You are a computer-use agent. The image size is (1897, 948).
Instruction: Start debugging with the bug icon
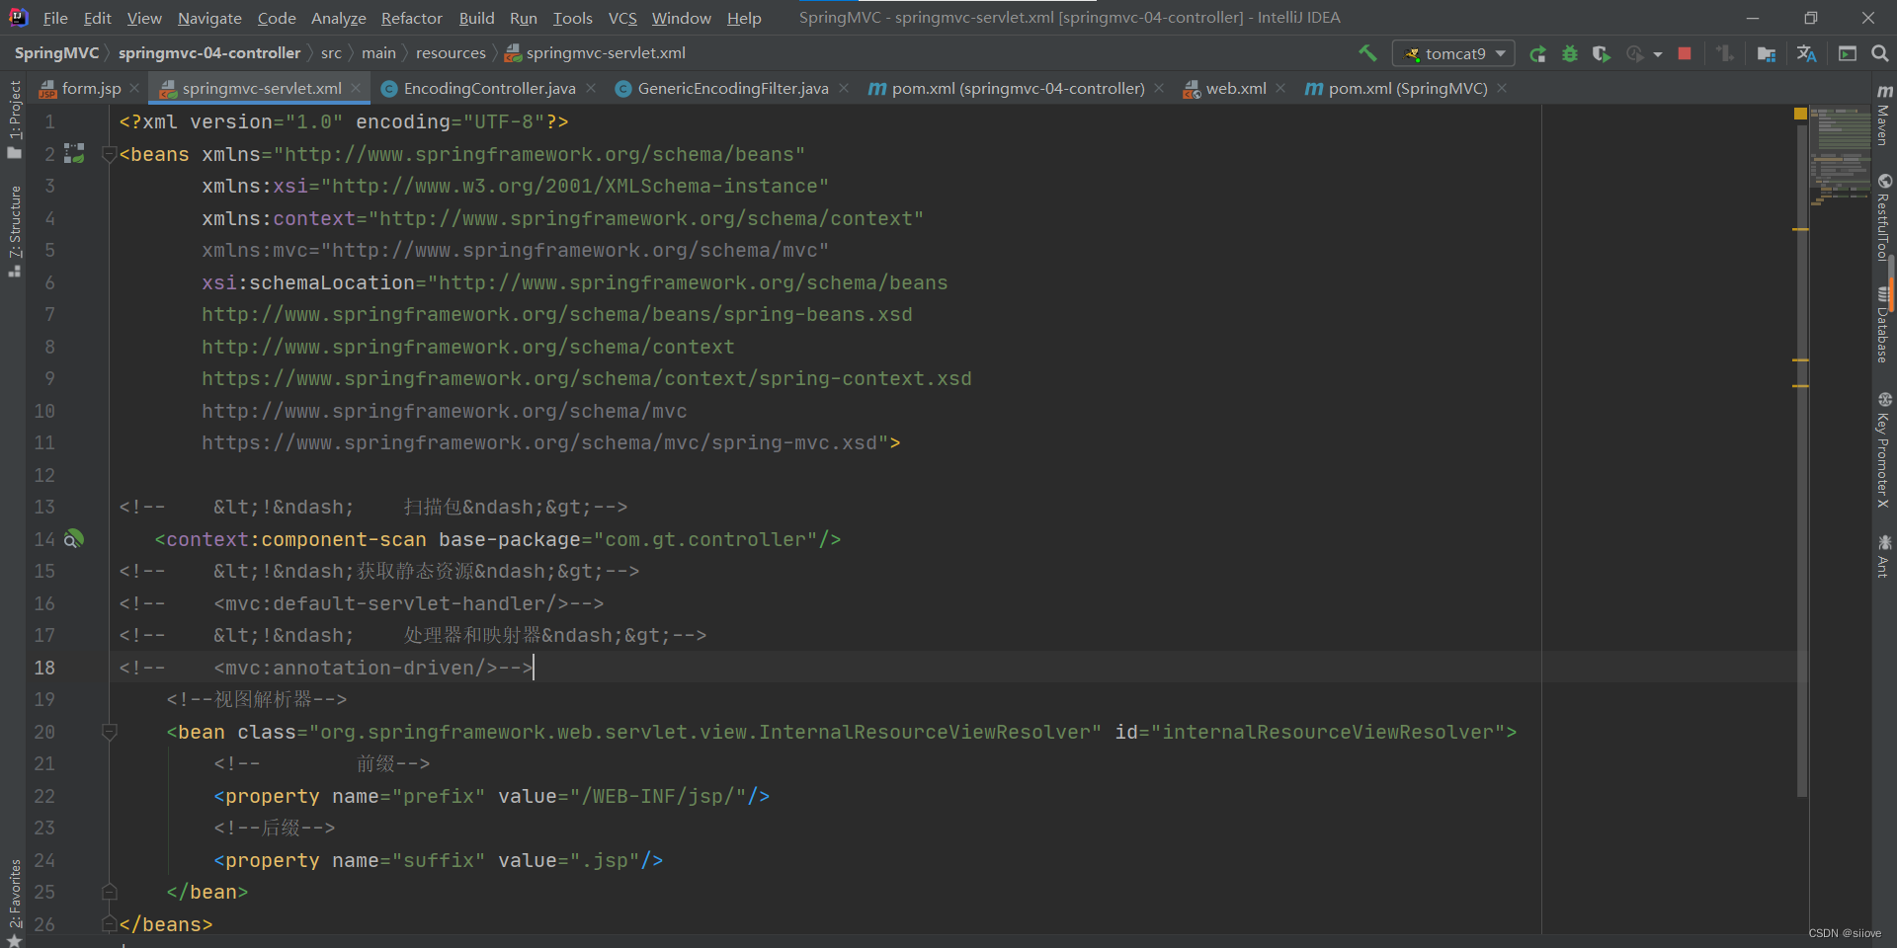click(x=1571, y=53)
